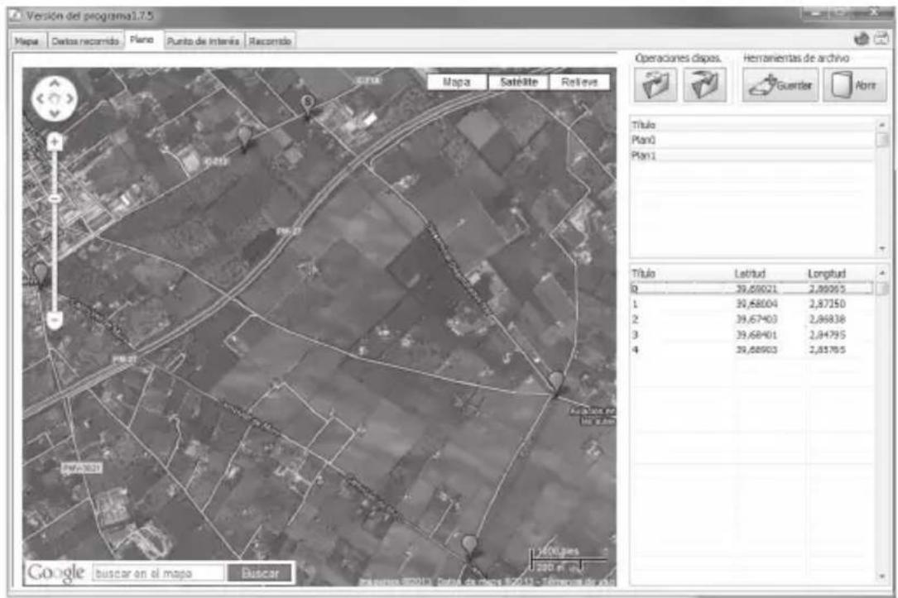Click the Buscar button
The height and width of the screenshot is (598, 898).
[x=261, y=573]
